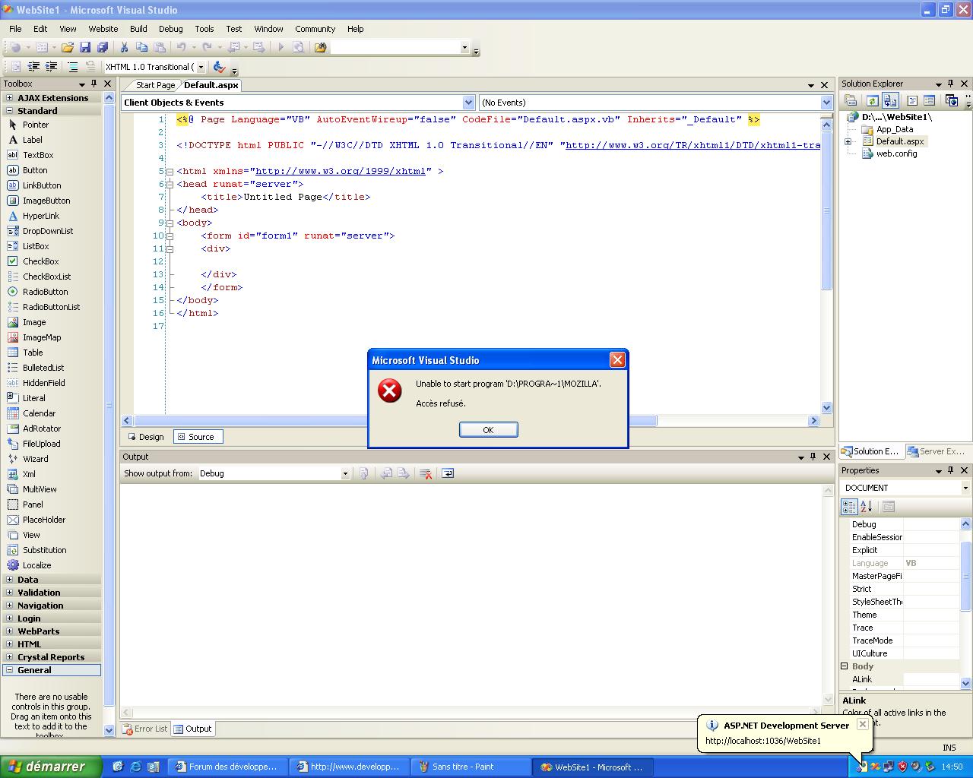
Task: Click the Decrease Indent toolbar icon
Action: tap(33, 67)
